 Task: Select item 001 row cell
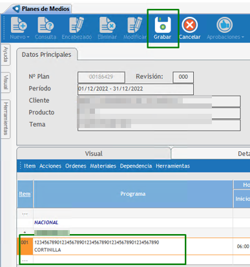point(25,246)
